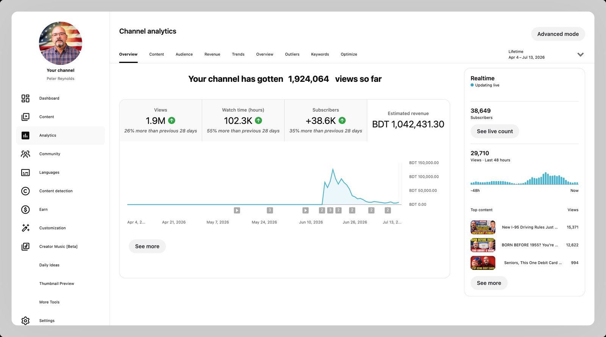
Task: Click See more in the Realtime panel
Action: pyautogui.click(x=489, y=283)
